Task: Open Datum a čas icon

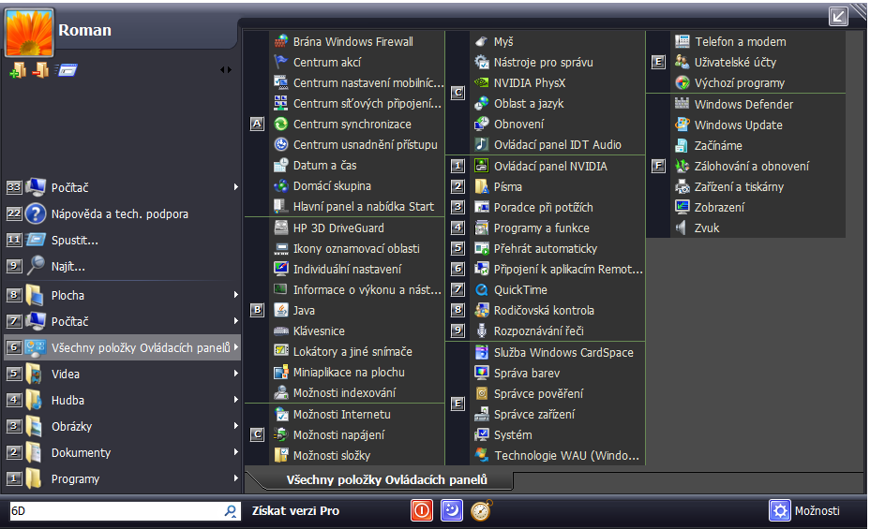Action: tap(281, 165)
